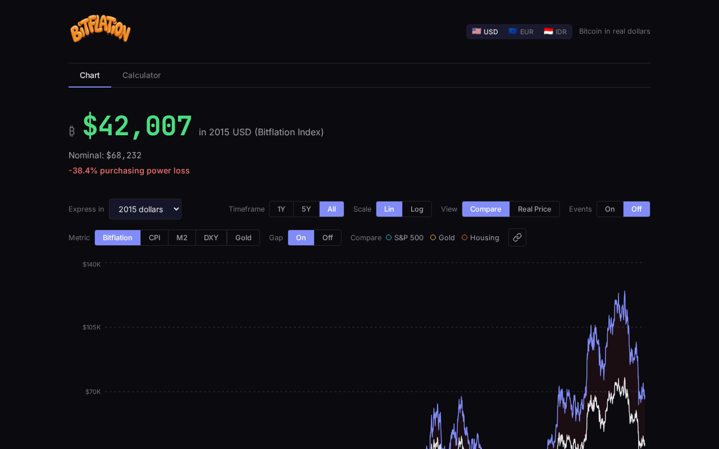The width and height of the screenshot is (719, 449).
Task: Select the IDR flag currency
Action: pyautogui.click(x=555, y=31)
